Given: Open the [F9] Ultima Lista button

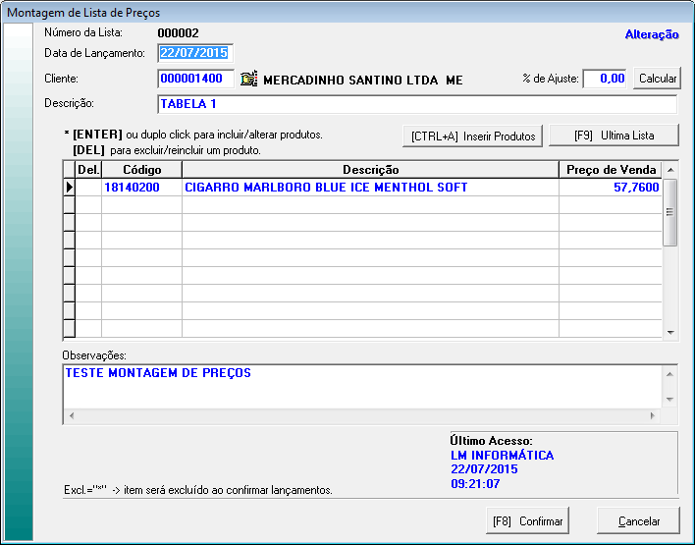Looking at the screenshot, I should point(614,136).
